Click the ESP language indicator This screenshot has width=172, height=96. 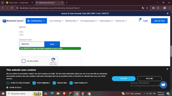154,94
